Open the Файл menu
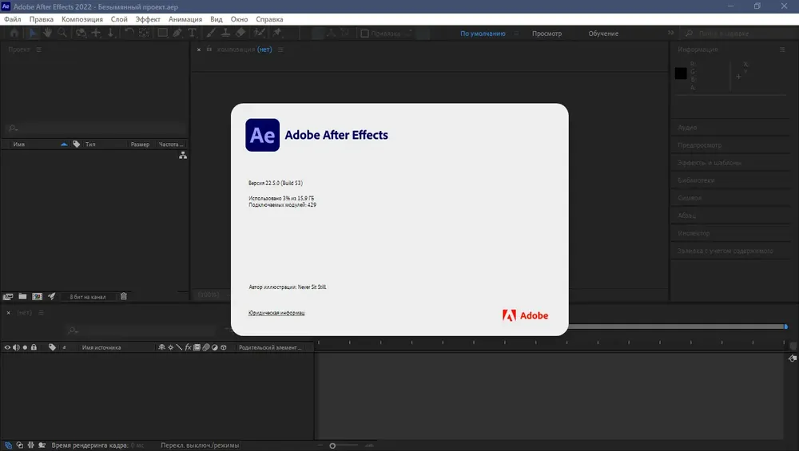Screen dimensions: 799x451 point(13,19)
